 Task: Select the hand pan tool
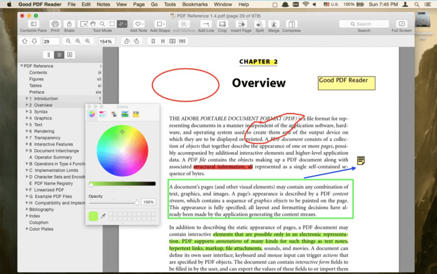pyautogui.click(x=93, y=24)
